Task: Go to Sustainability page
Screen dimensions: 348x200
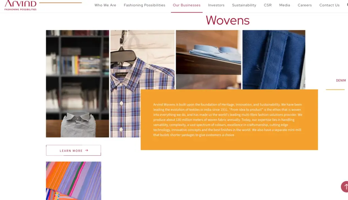Action: [244, 5]
